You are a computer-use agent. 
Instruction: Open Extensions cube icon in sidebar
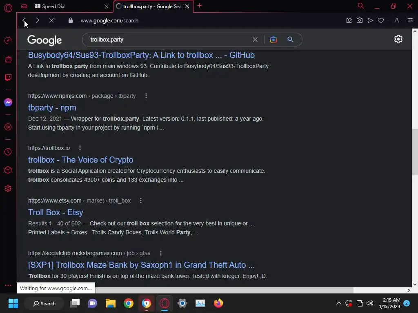coord(8,170)
